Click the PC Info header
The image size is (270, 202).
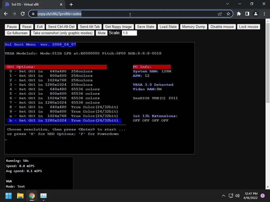tap(152, 67)
